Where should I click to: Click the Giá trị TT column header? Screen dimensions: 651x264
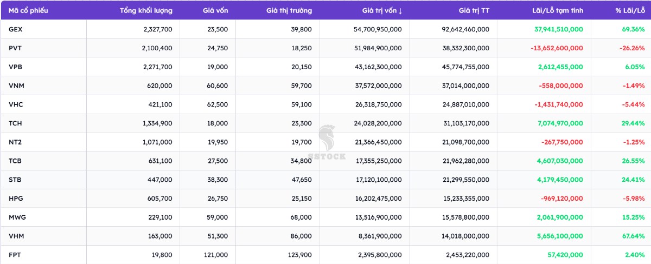coord(474,10)
